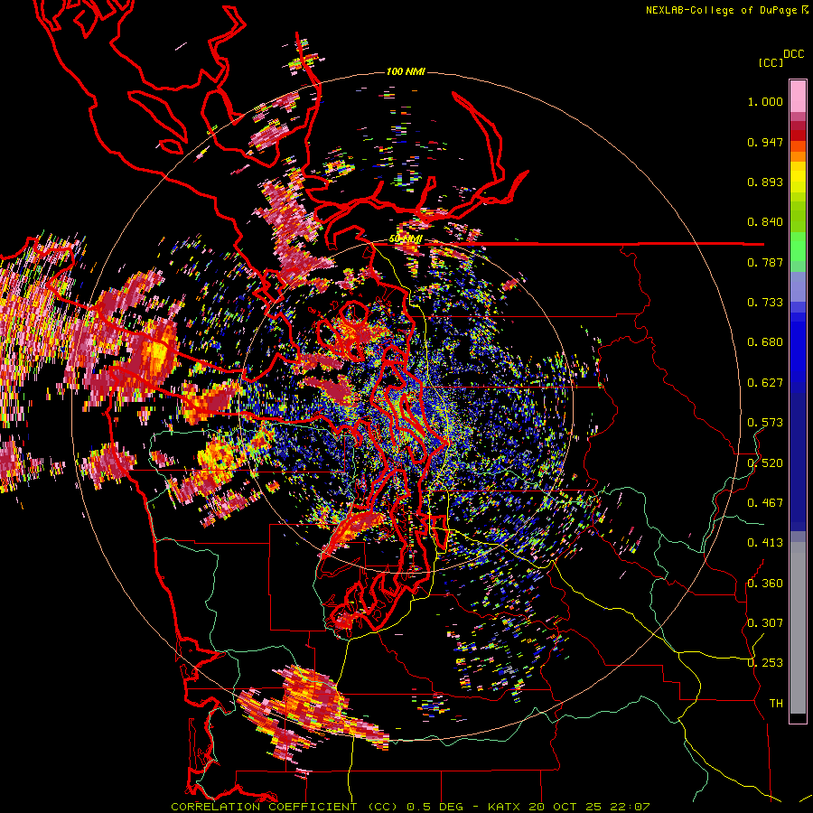Click the 0.947 scale value

click(x=765, y=142)
